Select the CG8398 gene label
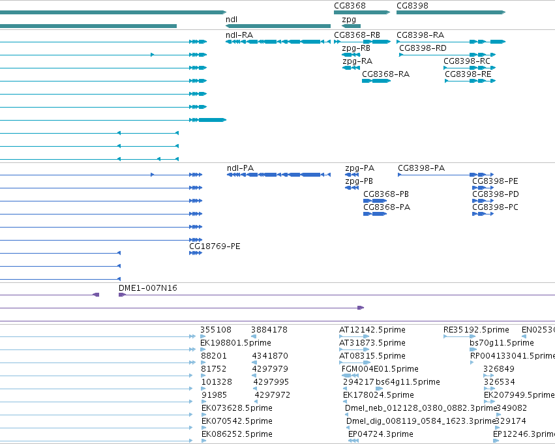 412,6
